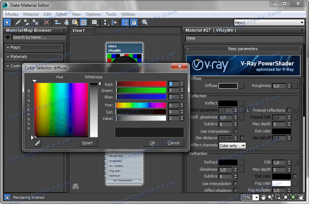The height and width of the screenshot is (204, 309).
Task: Toggle Dim distance checkbox
Action: pyautogui.click(x=242, y=138)
